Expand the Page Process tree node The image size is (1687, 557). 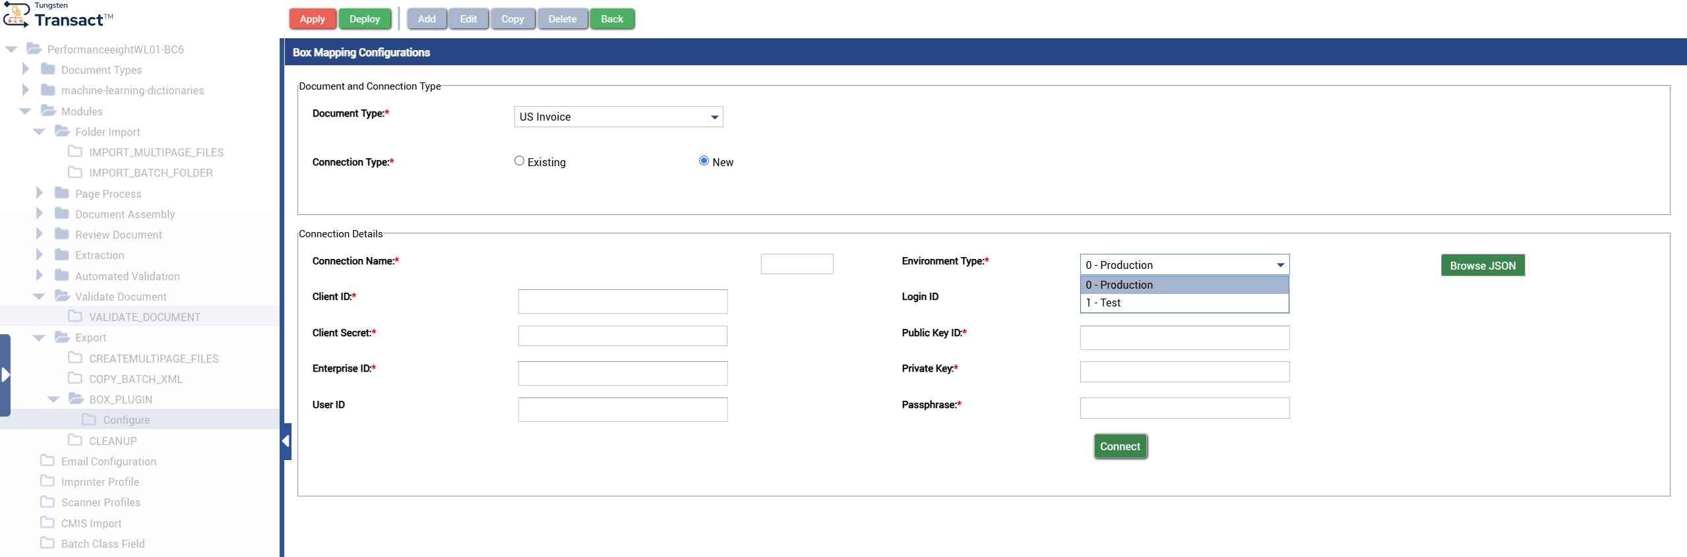(x=40, y=193)
